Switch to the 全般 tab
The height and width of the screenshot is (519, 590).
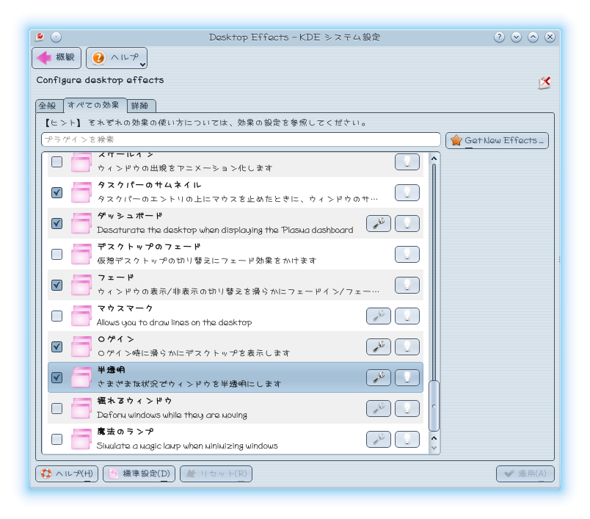[x=49, y=106]
